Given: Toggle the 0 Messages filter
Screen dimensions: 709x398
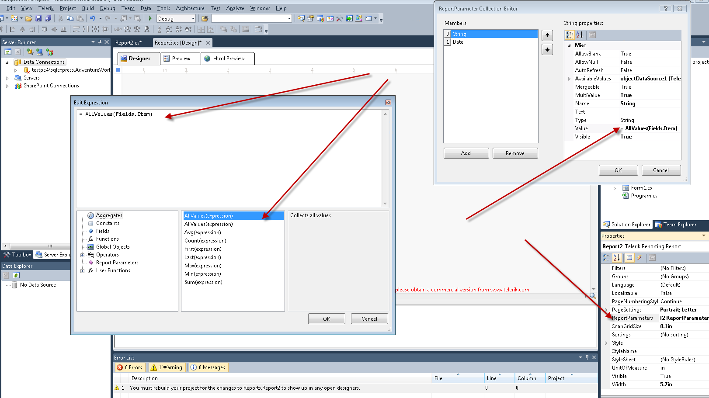Looking at the screenshot, I should click(208, 367).
